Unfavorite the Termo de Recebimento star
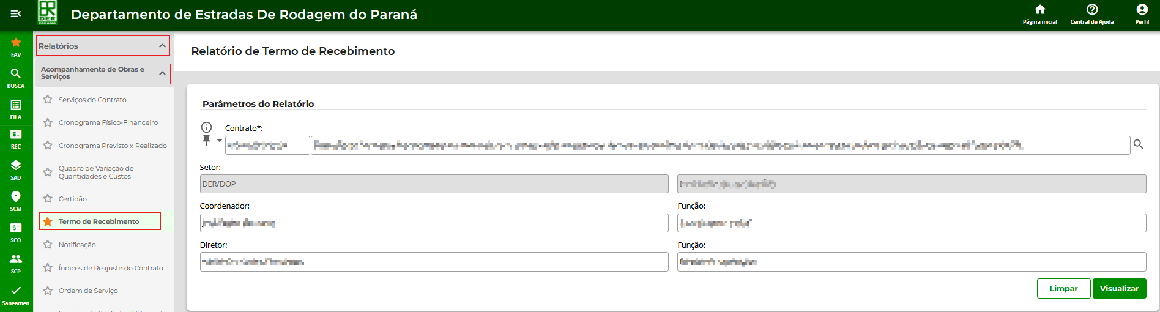The width and height of the screenshot is (1160, 312). 48,221
